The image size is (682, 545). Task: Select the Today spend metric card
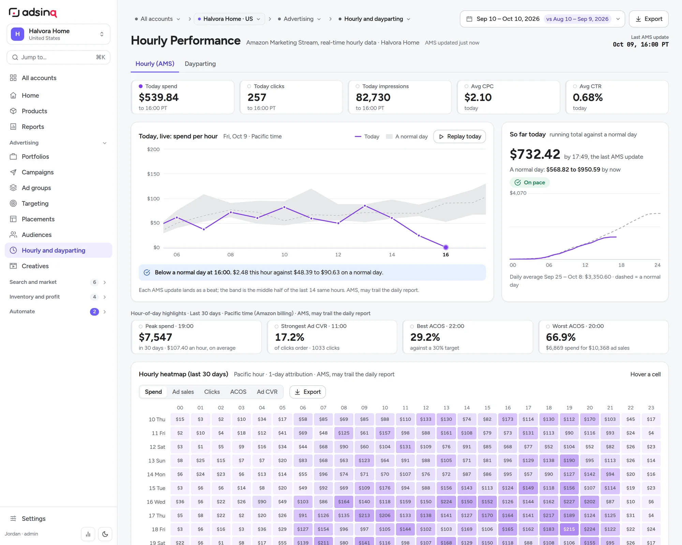[182, 97]
